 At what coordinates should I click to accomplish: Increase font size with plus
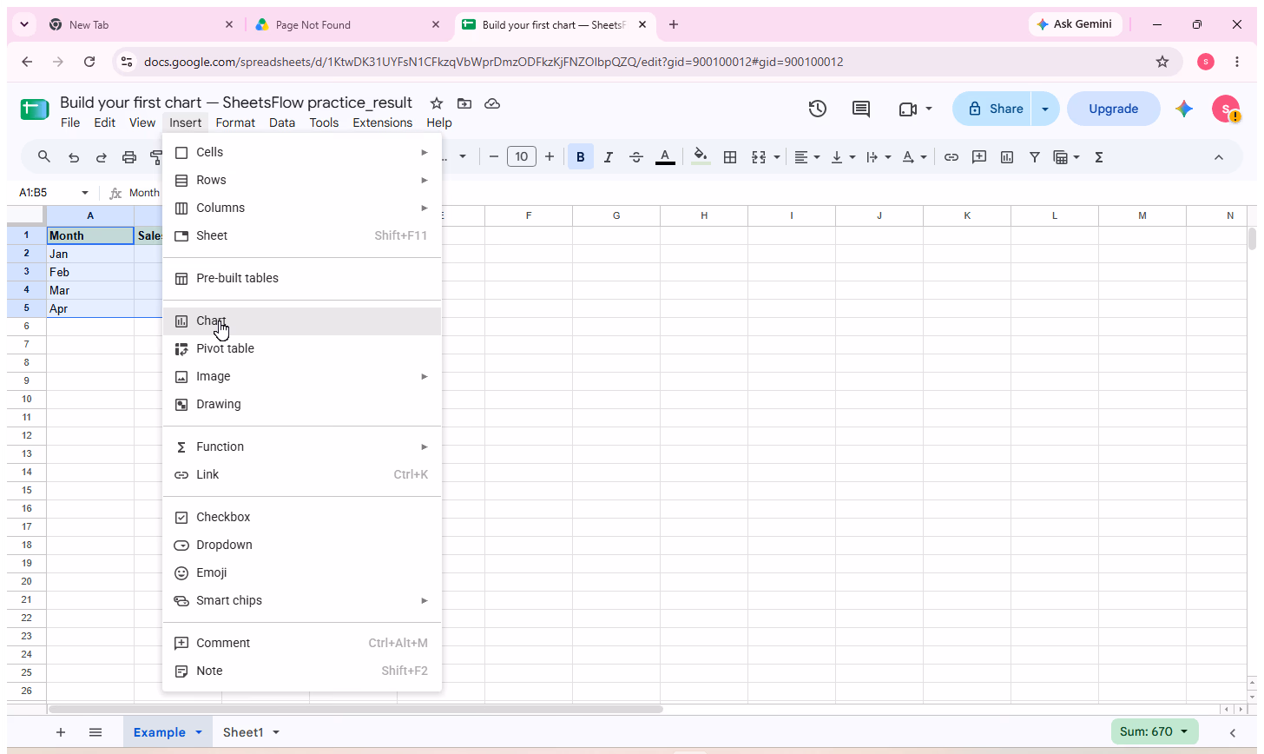pos(550,157)
